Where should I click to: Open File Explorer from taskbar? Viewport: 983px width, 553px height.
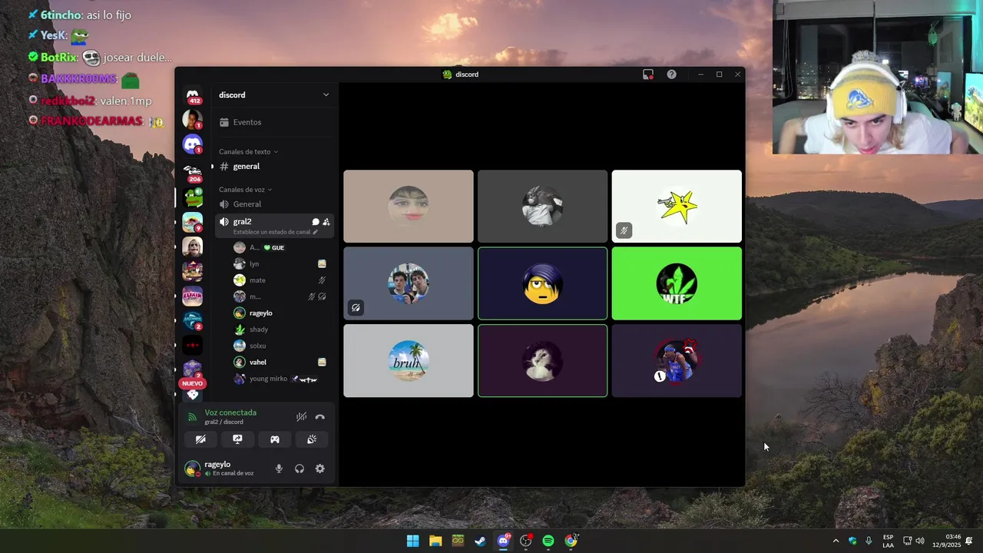coord(435,541)
